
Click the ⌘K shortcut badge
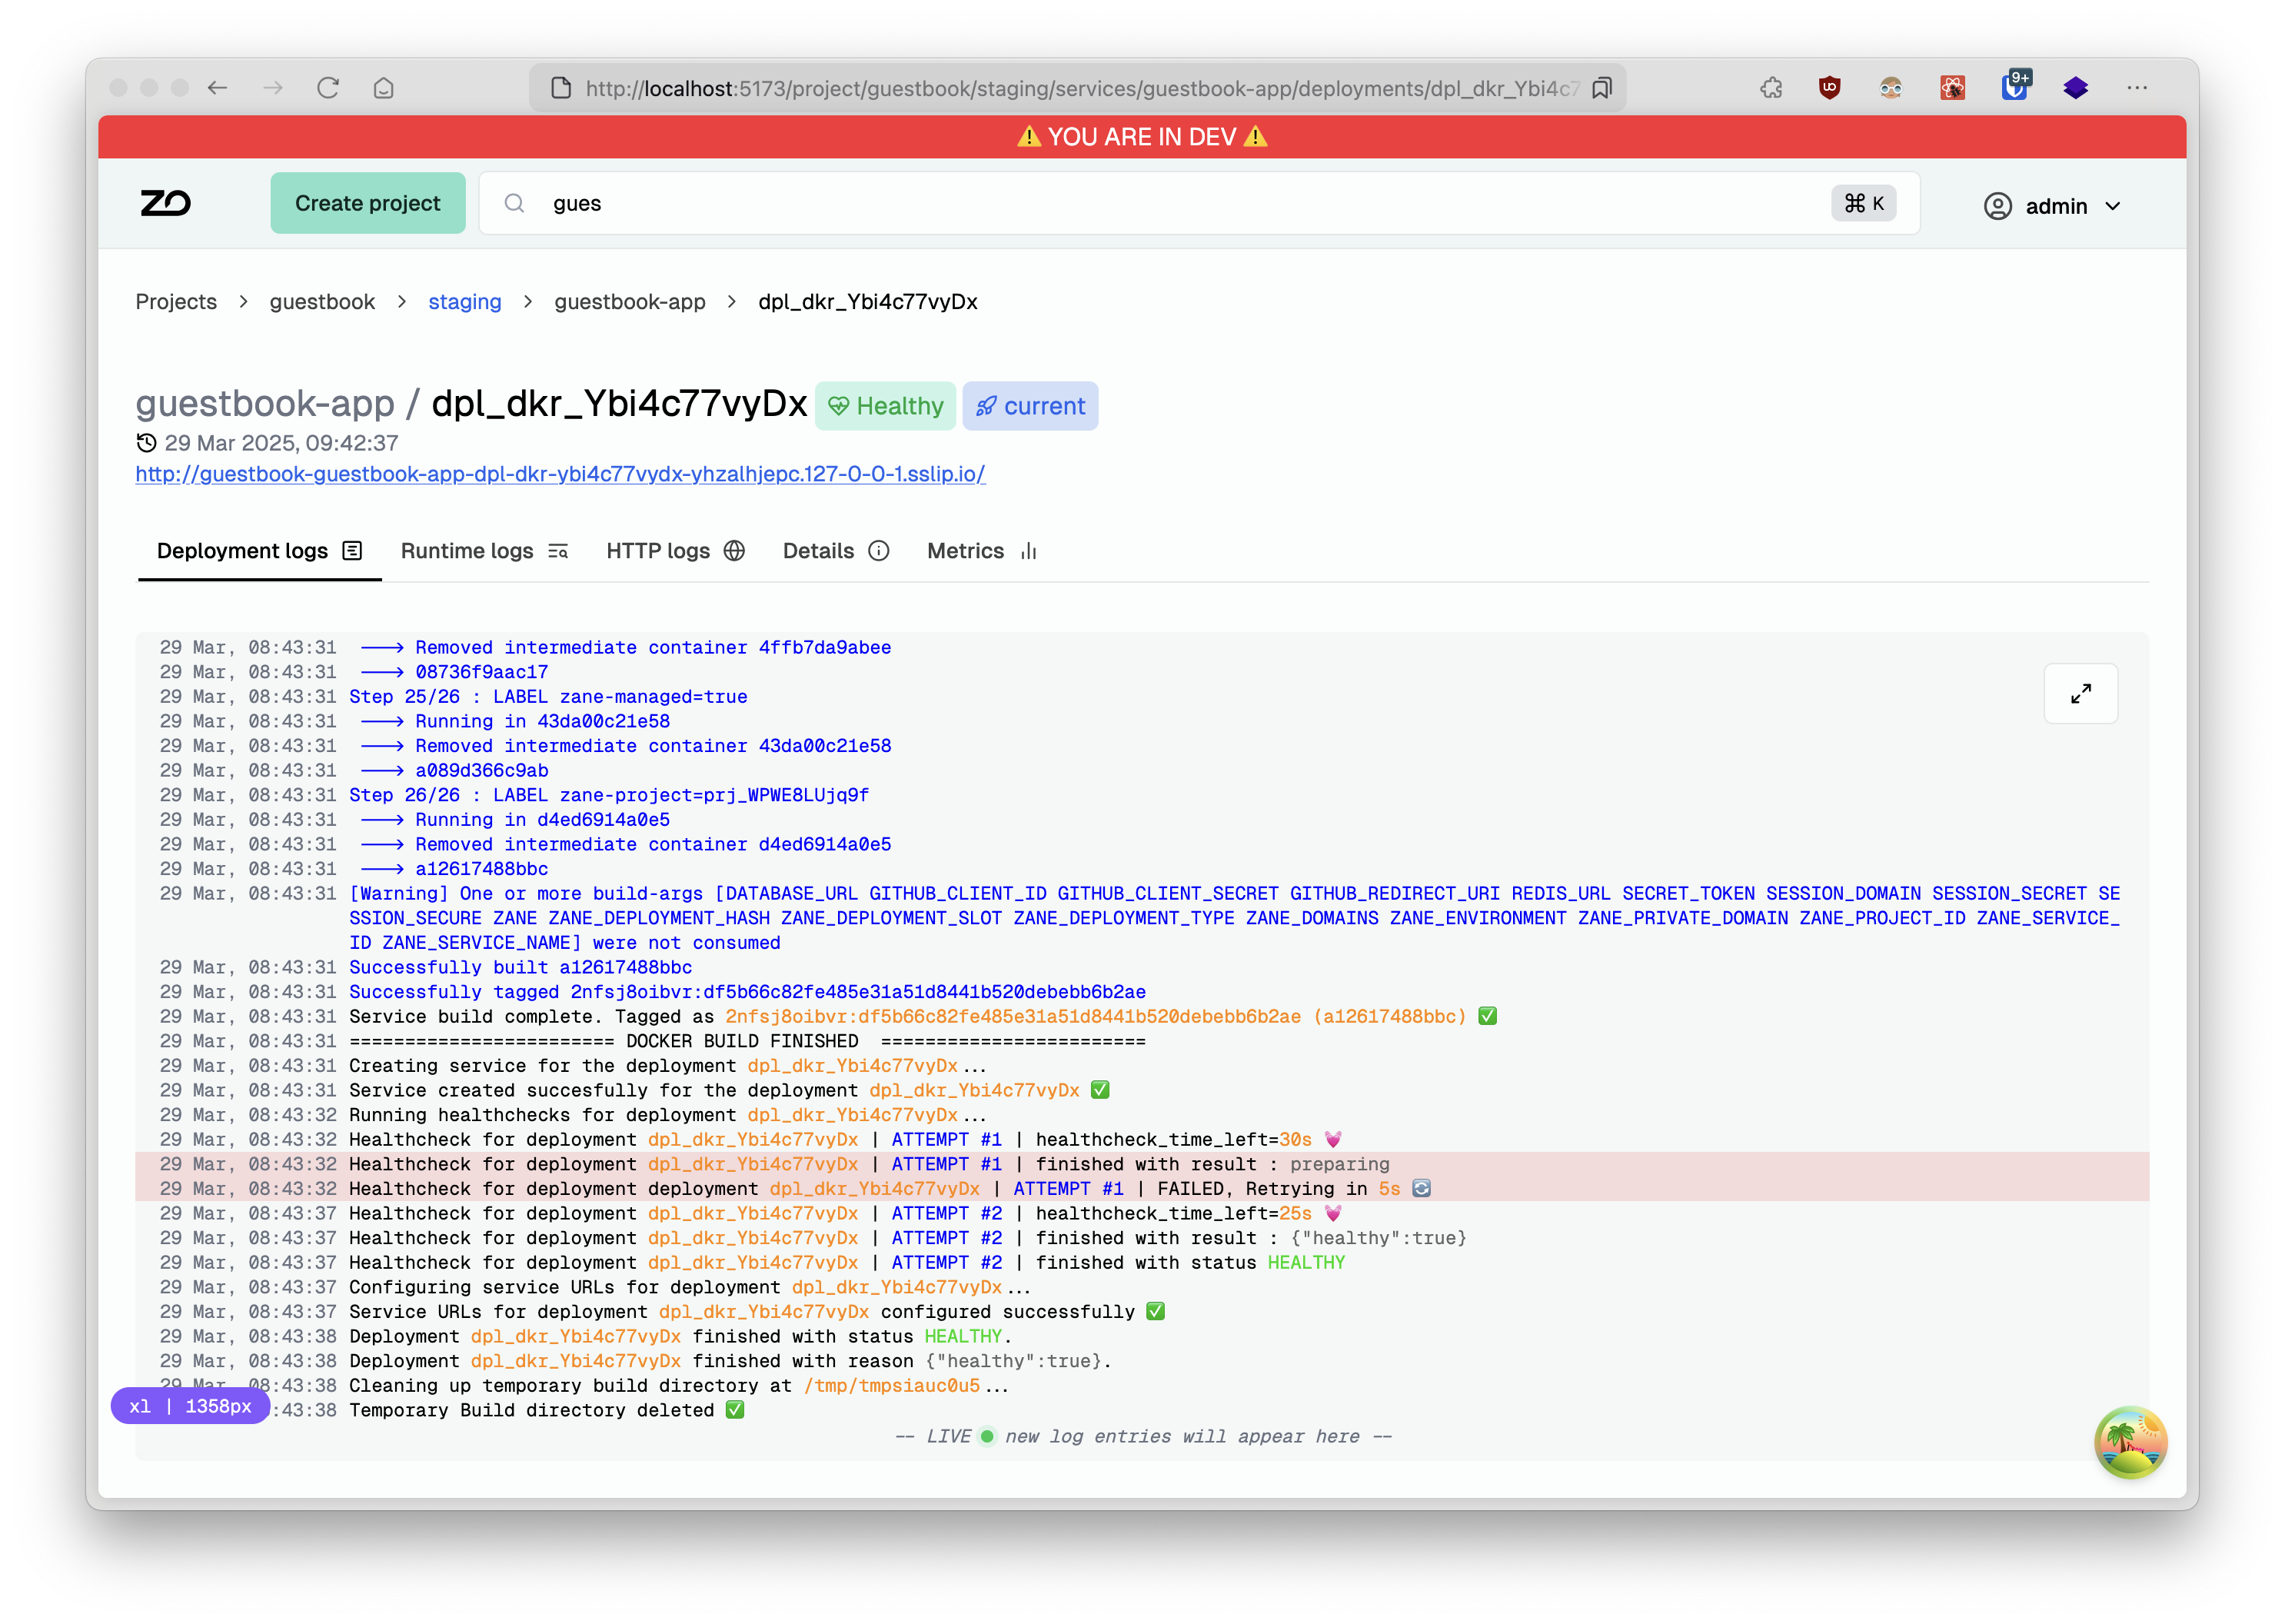(x=1864, y=203)
